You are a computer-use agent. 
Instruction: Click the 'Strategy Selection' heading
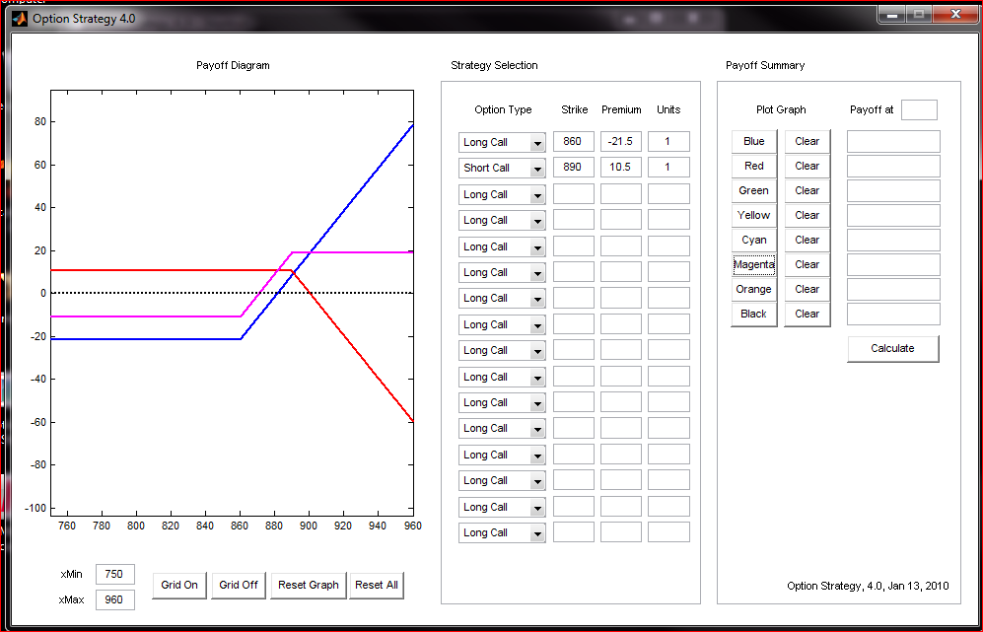coord(494,65)
